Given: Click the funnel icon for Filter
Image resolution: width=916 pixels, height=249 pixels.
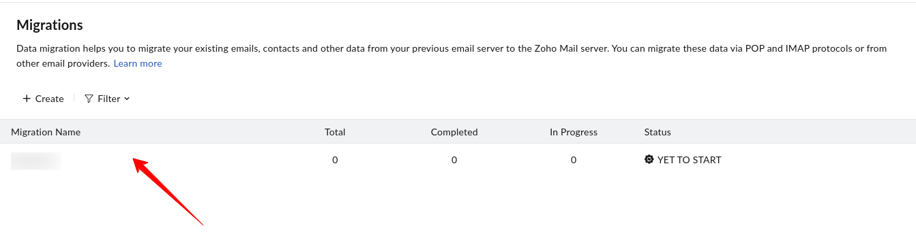Looking at the screenshot, I should tap(89, 99).
